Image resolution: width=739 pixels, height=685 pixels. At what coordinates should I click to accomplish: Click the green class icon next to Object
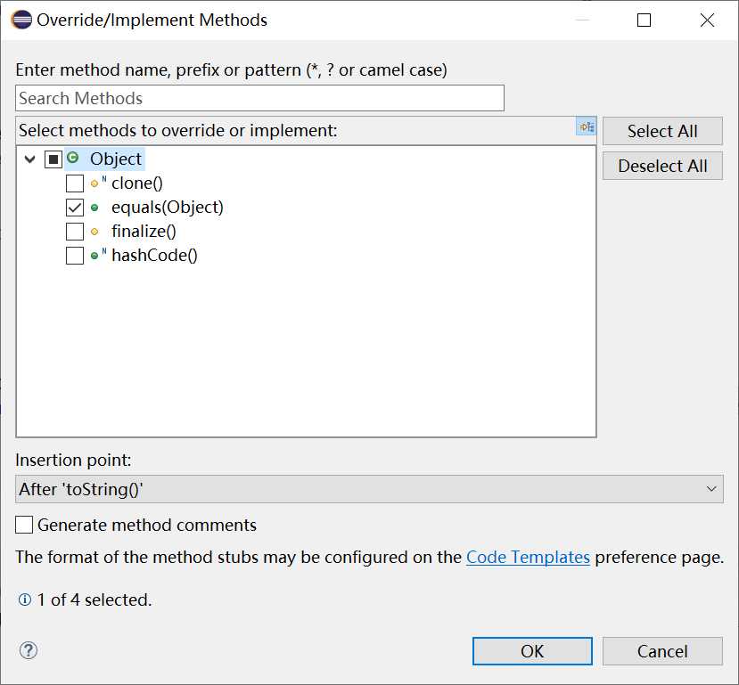(x=72, y=159)
